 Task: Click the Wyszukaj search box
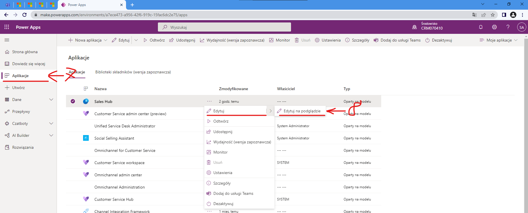click(x=224, y=27)
